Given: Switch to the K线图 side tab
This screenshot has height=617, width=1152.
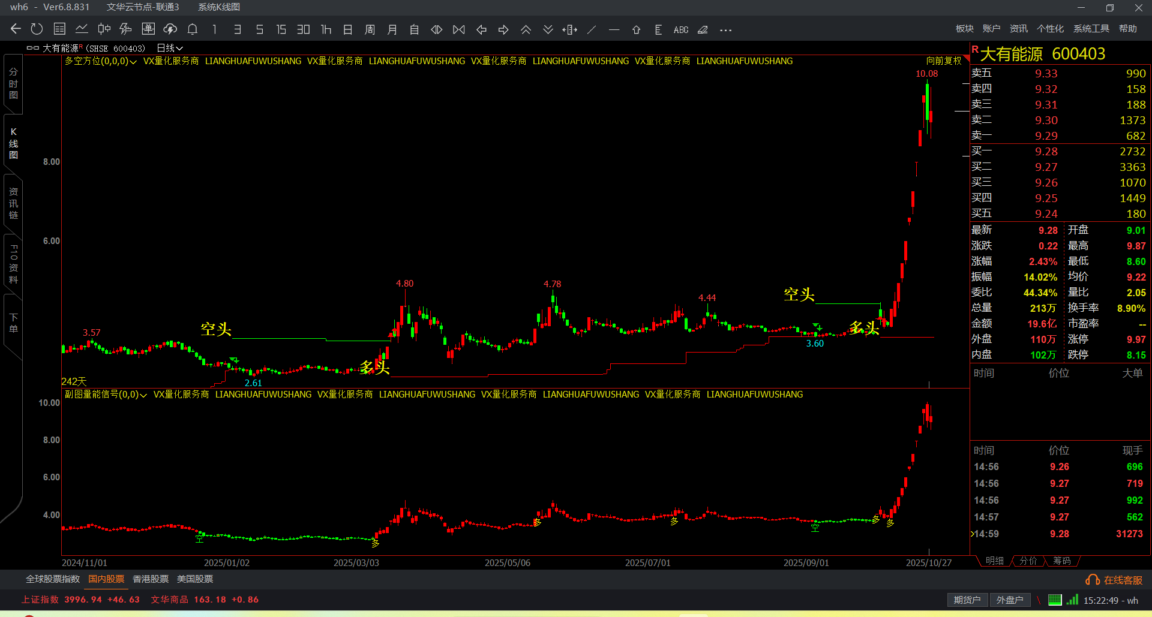Looking at the screenshot, I should click(x=13, y=143).
